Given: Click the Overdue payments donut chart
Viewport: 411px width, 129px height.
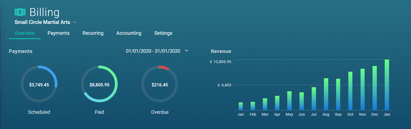Looking at the screenshot, I should (x=160, y=84).
